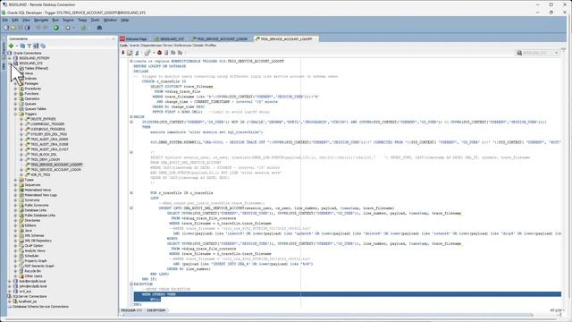
Task: Open the dropdown arrow beside the Compile icon
Action: pyautogui.click(x=154, y=53)
